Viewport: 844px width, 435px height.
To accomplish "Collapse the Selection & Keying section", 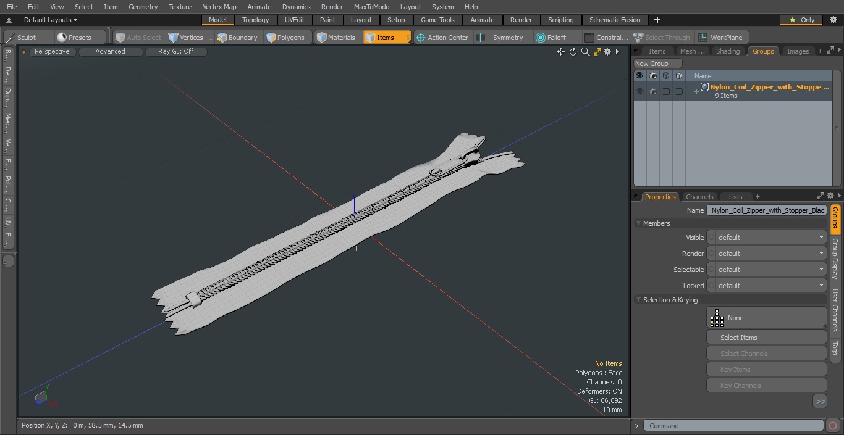I will coord(638,300).
